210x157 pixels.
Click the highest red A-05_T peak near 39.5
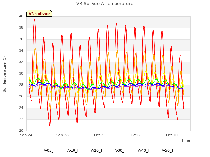coord(34,20)
